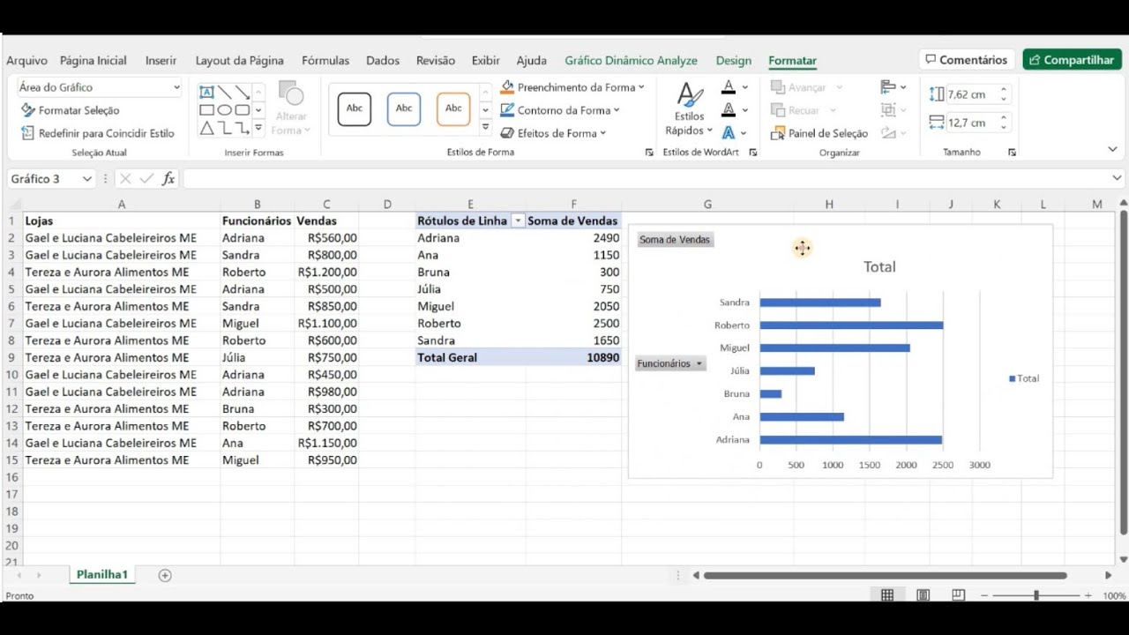The height and width of the screenshot is (635, 1129).
Task: Select the text box shape in Inserir Formas
Action: [206, 92]
